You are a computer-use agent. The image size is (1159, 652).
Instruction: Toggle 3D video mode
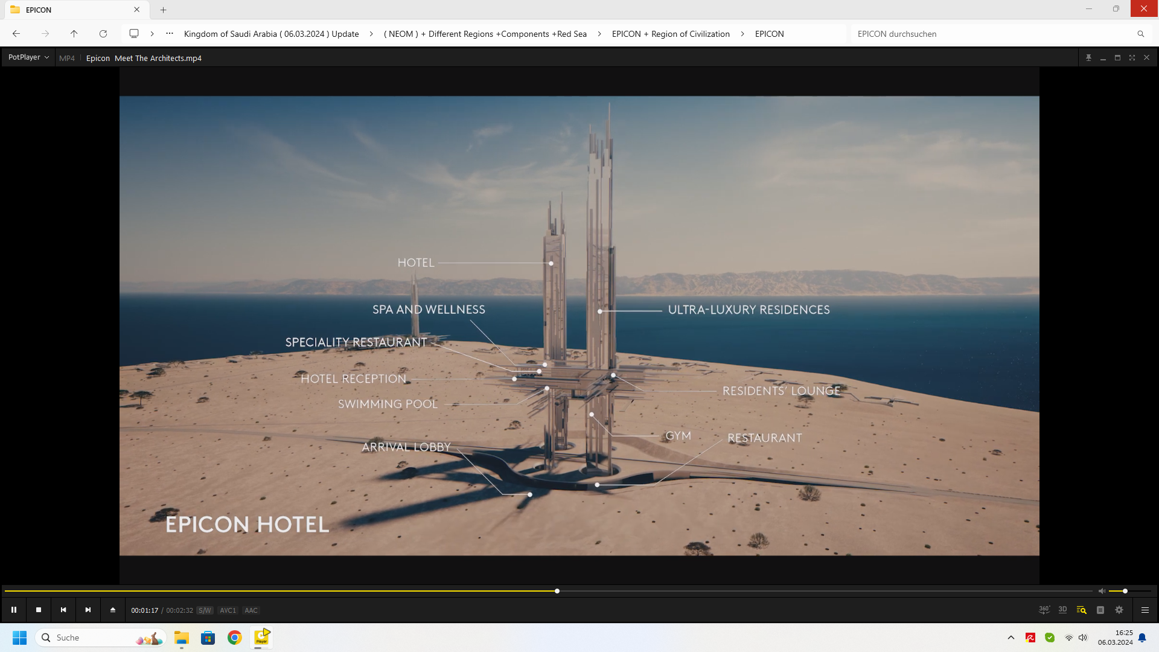click(x=1063, y=610)
